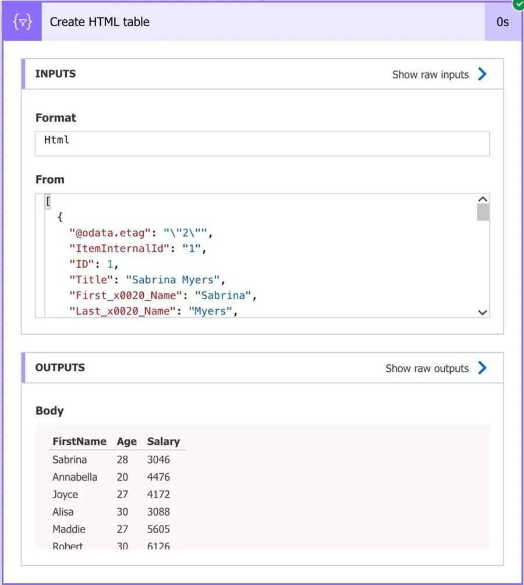Collapse the Create HTML table action header
This screenshot has width=524, height=585.
[262, 22]
